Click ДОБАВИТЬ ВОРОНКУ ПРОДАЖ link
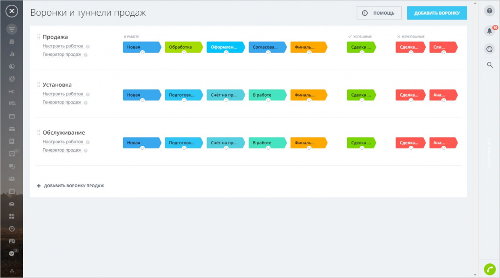500x278 pixels. tap(70, 186)
